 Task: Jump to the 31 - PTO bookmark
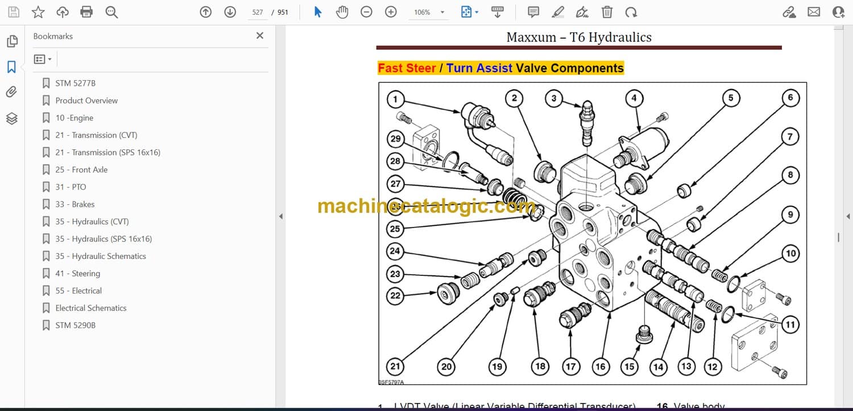tap(71, 187)
